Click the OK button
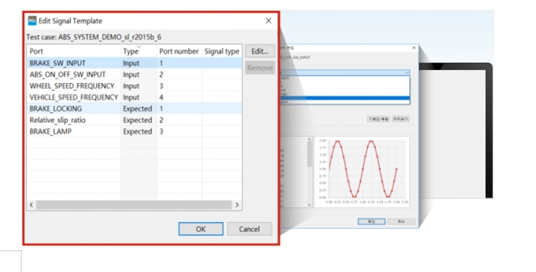The width and height of the screenshot is (536, 272). pyautogui.click(x=201, y=229)
